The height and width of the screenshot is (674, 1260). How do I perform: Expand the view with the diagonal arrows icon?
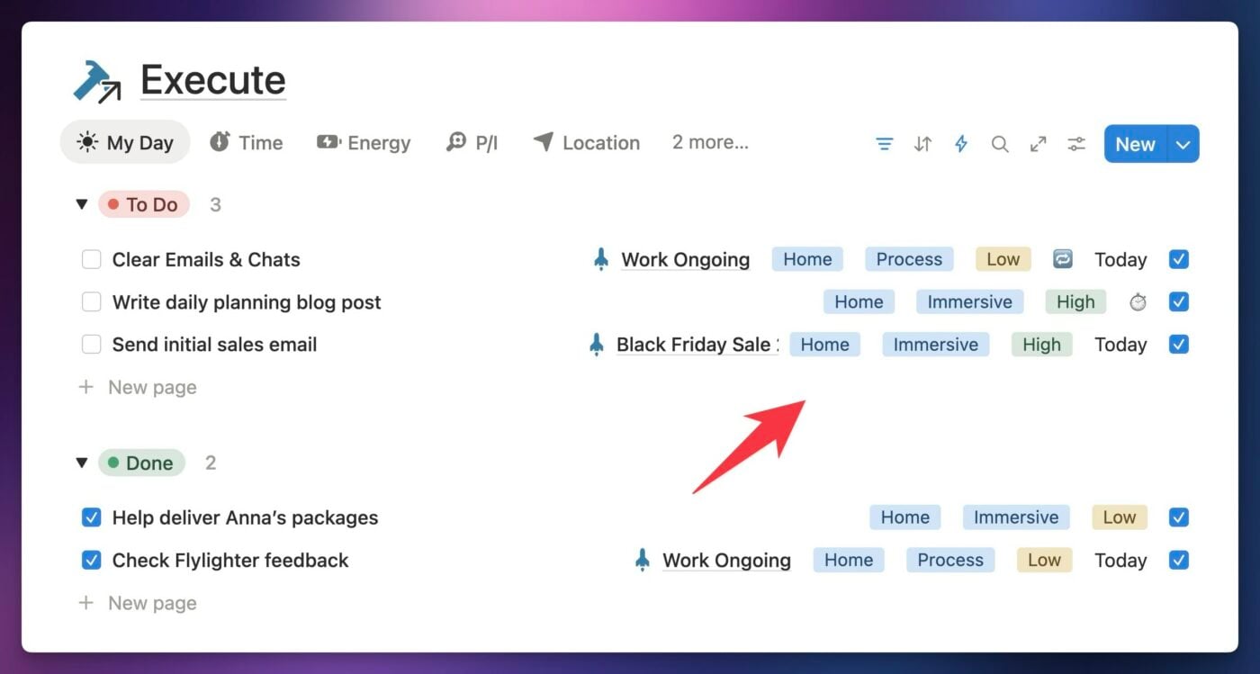1037,143
